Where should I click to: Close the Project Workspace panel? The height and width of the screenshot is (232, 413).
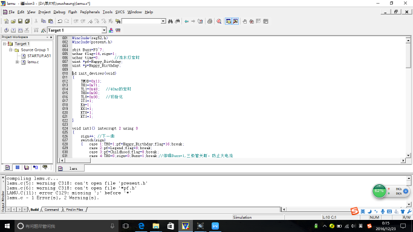(x=51, y=37)
